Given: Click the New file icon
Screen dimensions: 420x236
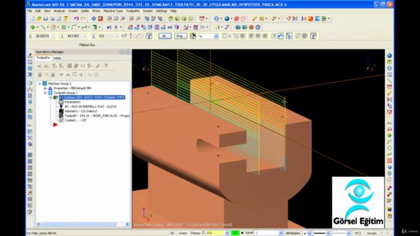Looking at the screenshot, I should tap(32, 18).
